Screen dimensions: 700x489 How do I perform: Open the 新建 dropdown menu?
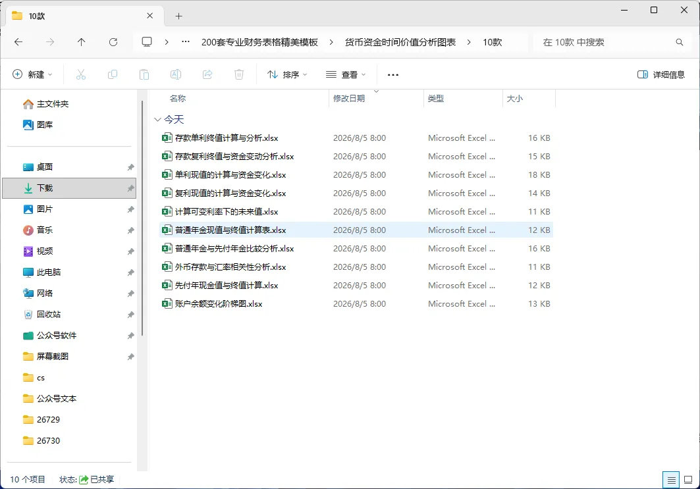32,74
